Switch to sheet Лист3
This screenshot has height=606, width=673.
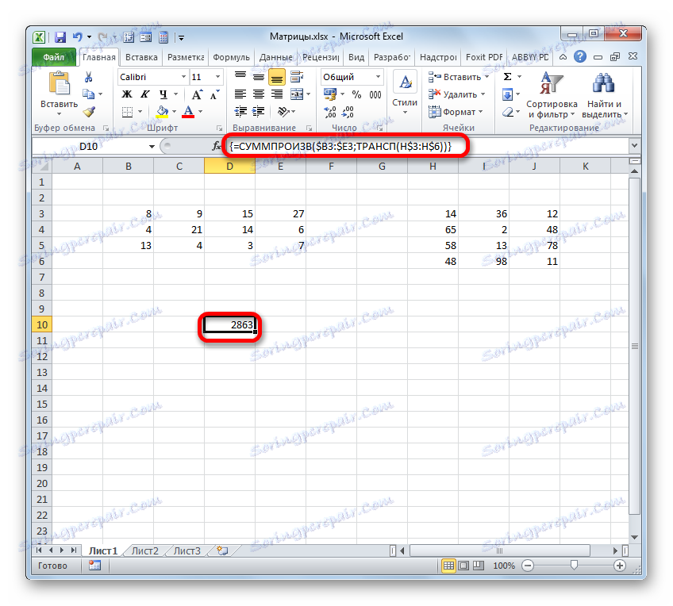[x=187, y=551]
